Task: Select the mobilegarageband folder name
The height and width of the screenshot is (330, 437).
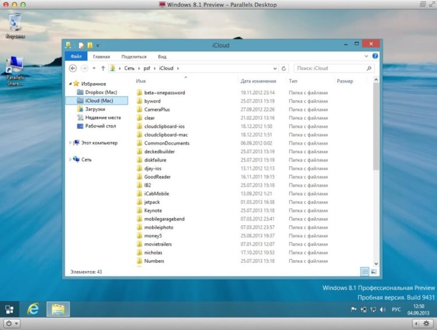Action: [164, 219]
